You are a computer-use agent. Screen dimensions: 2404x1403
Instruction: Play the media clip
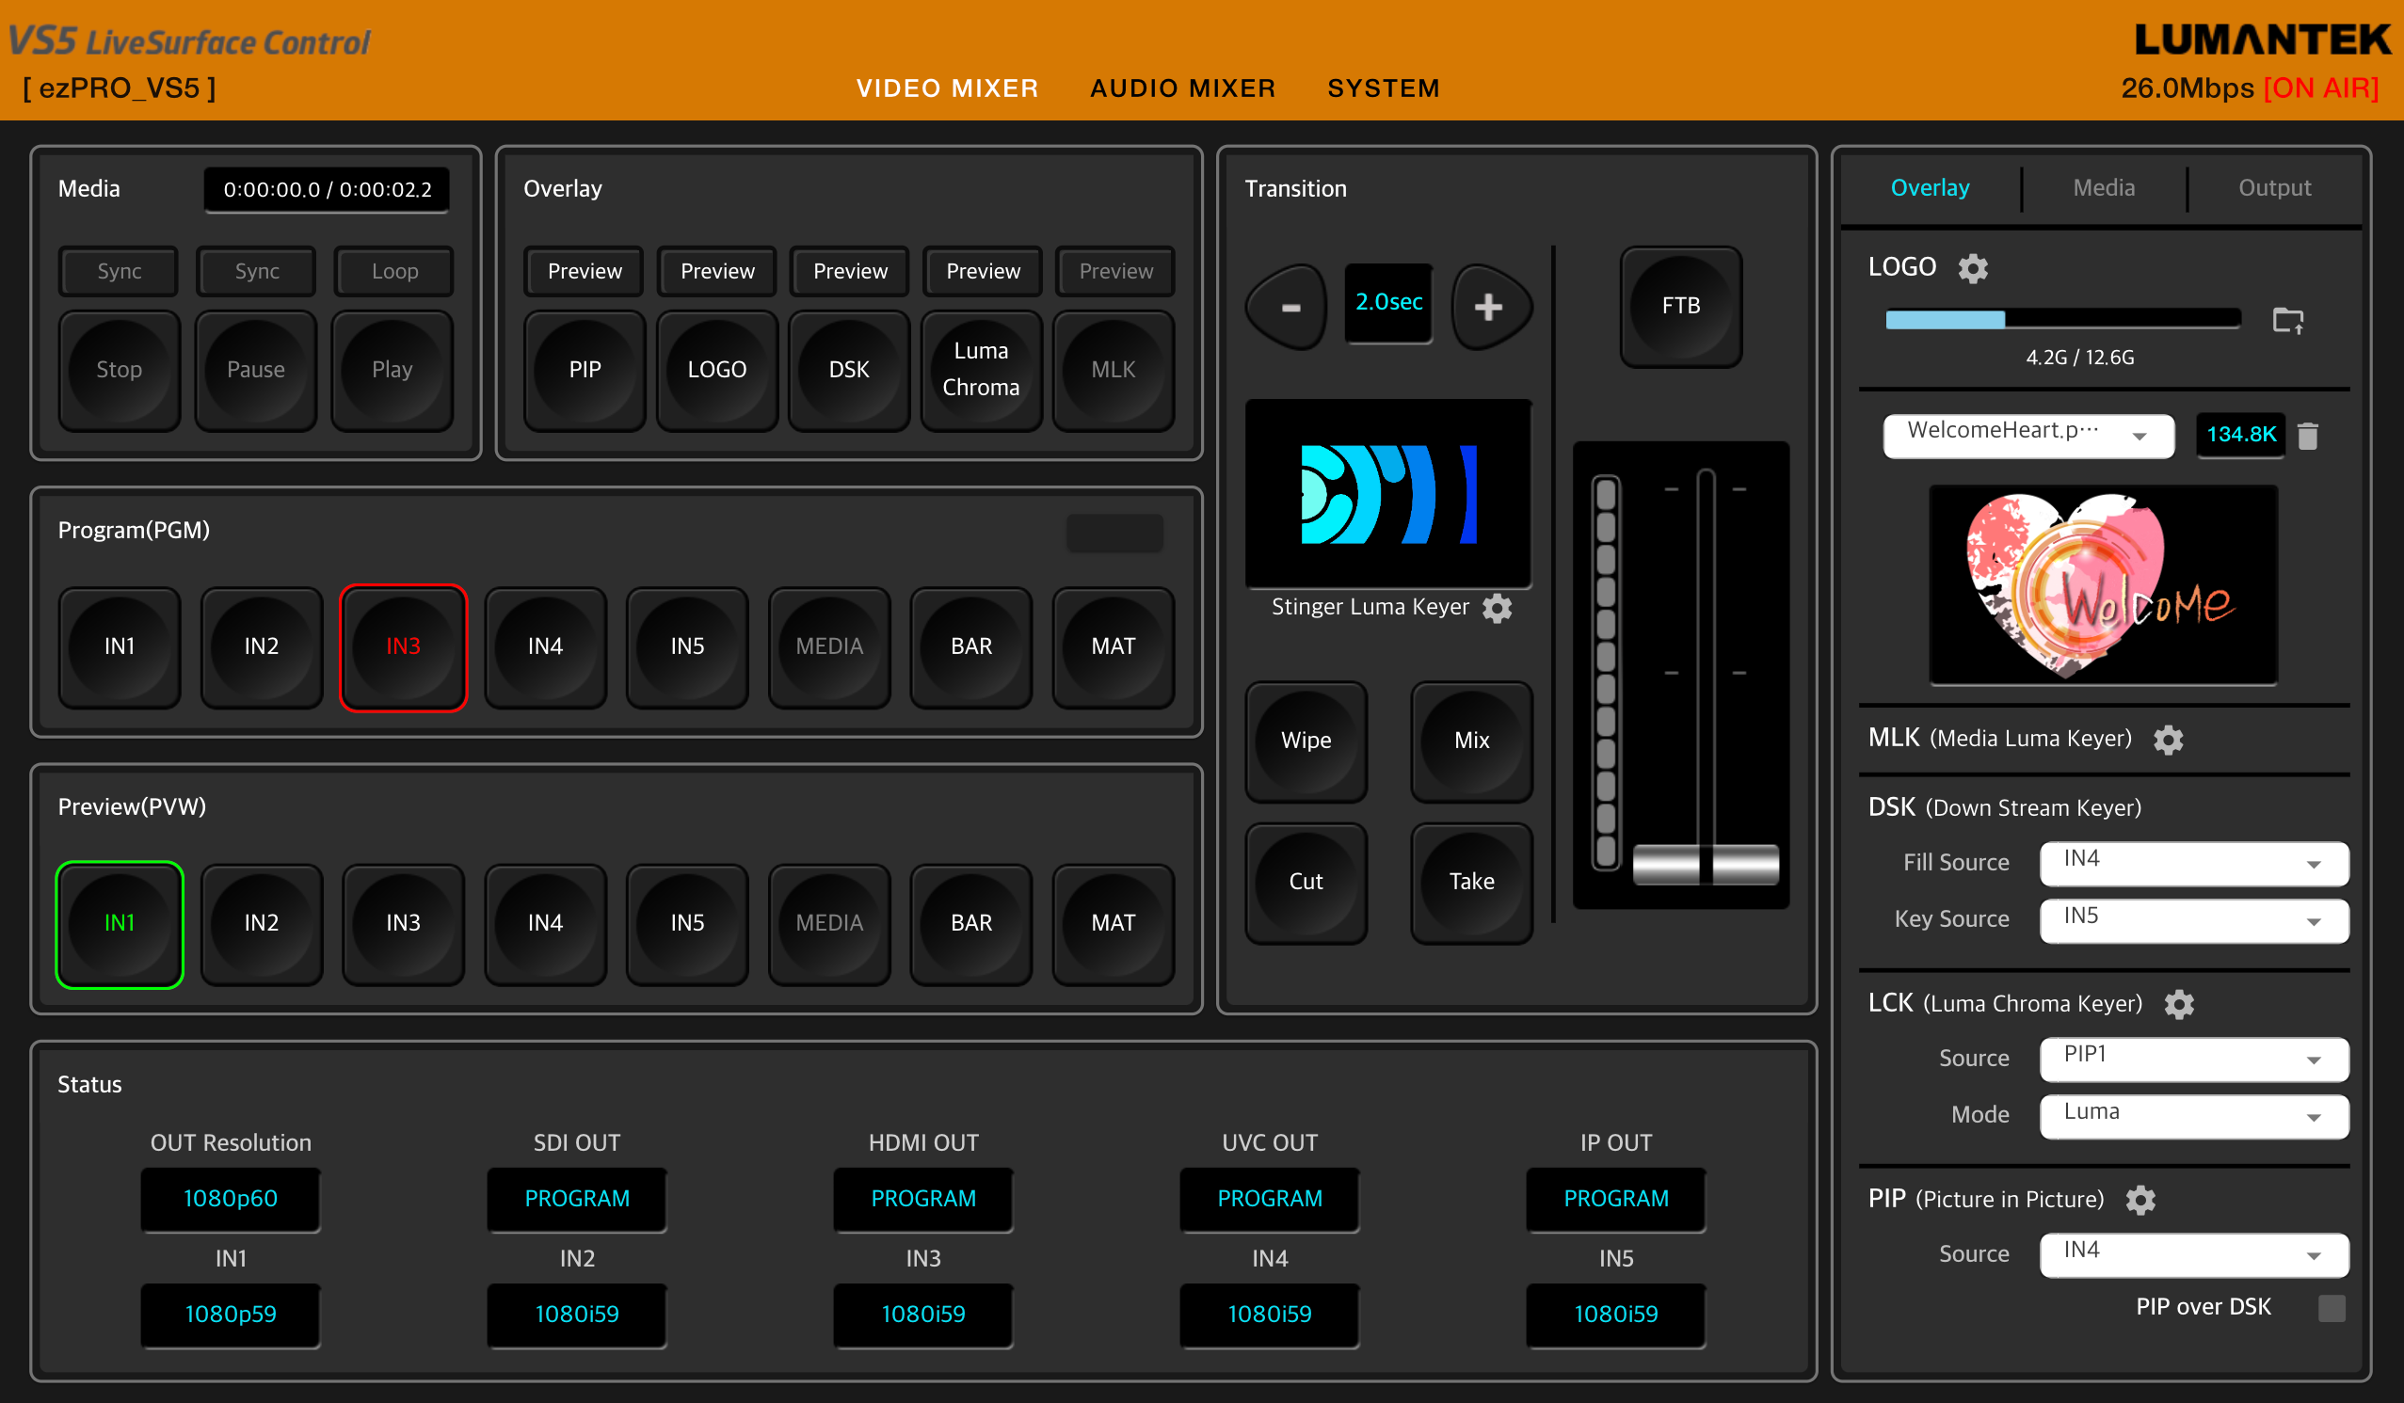point(393,370)
